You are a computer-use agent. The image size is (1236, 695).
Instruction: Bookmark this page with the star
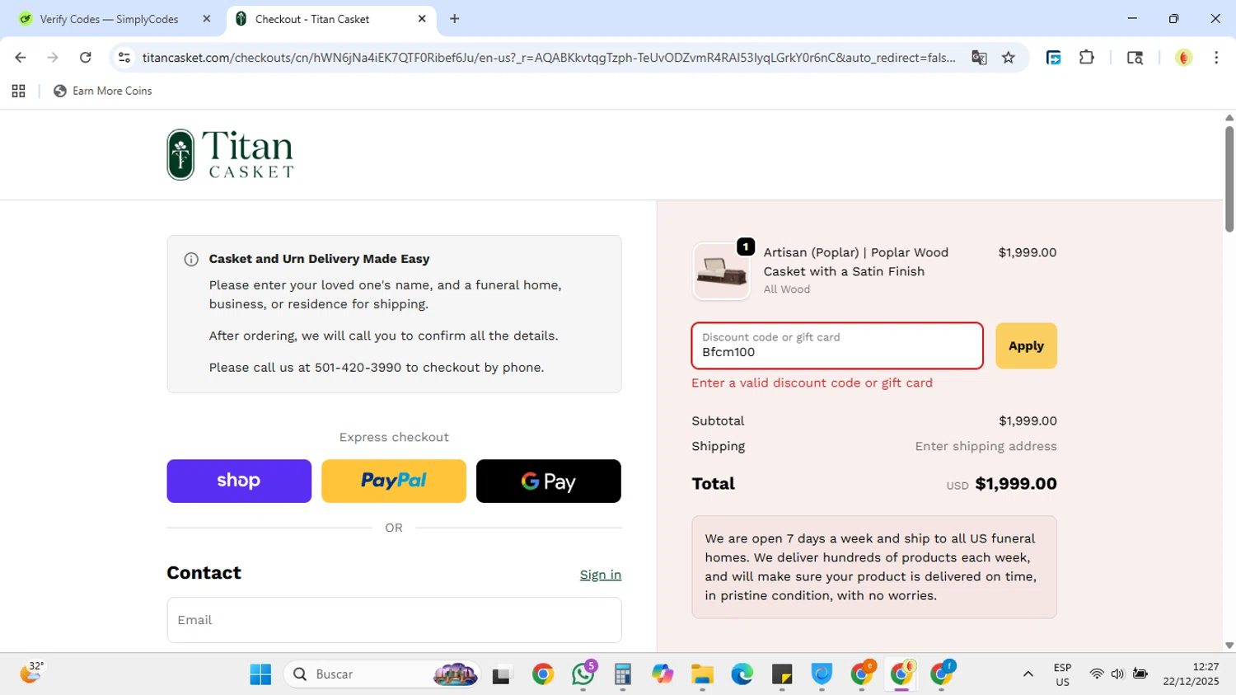1009,58
